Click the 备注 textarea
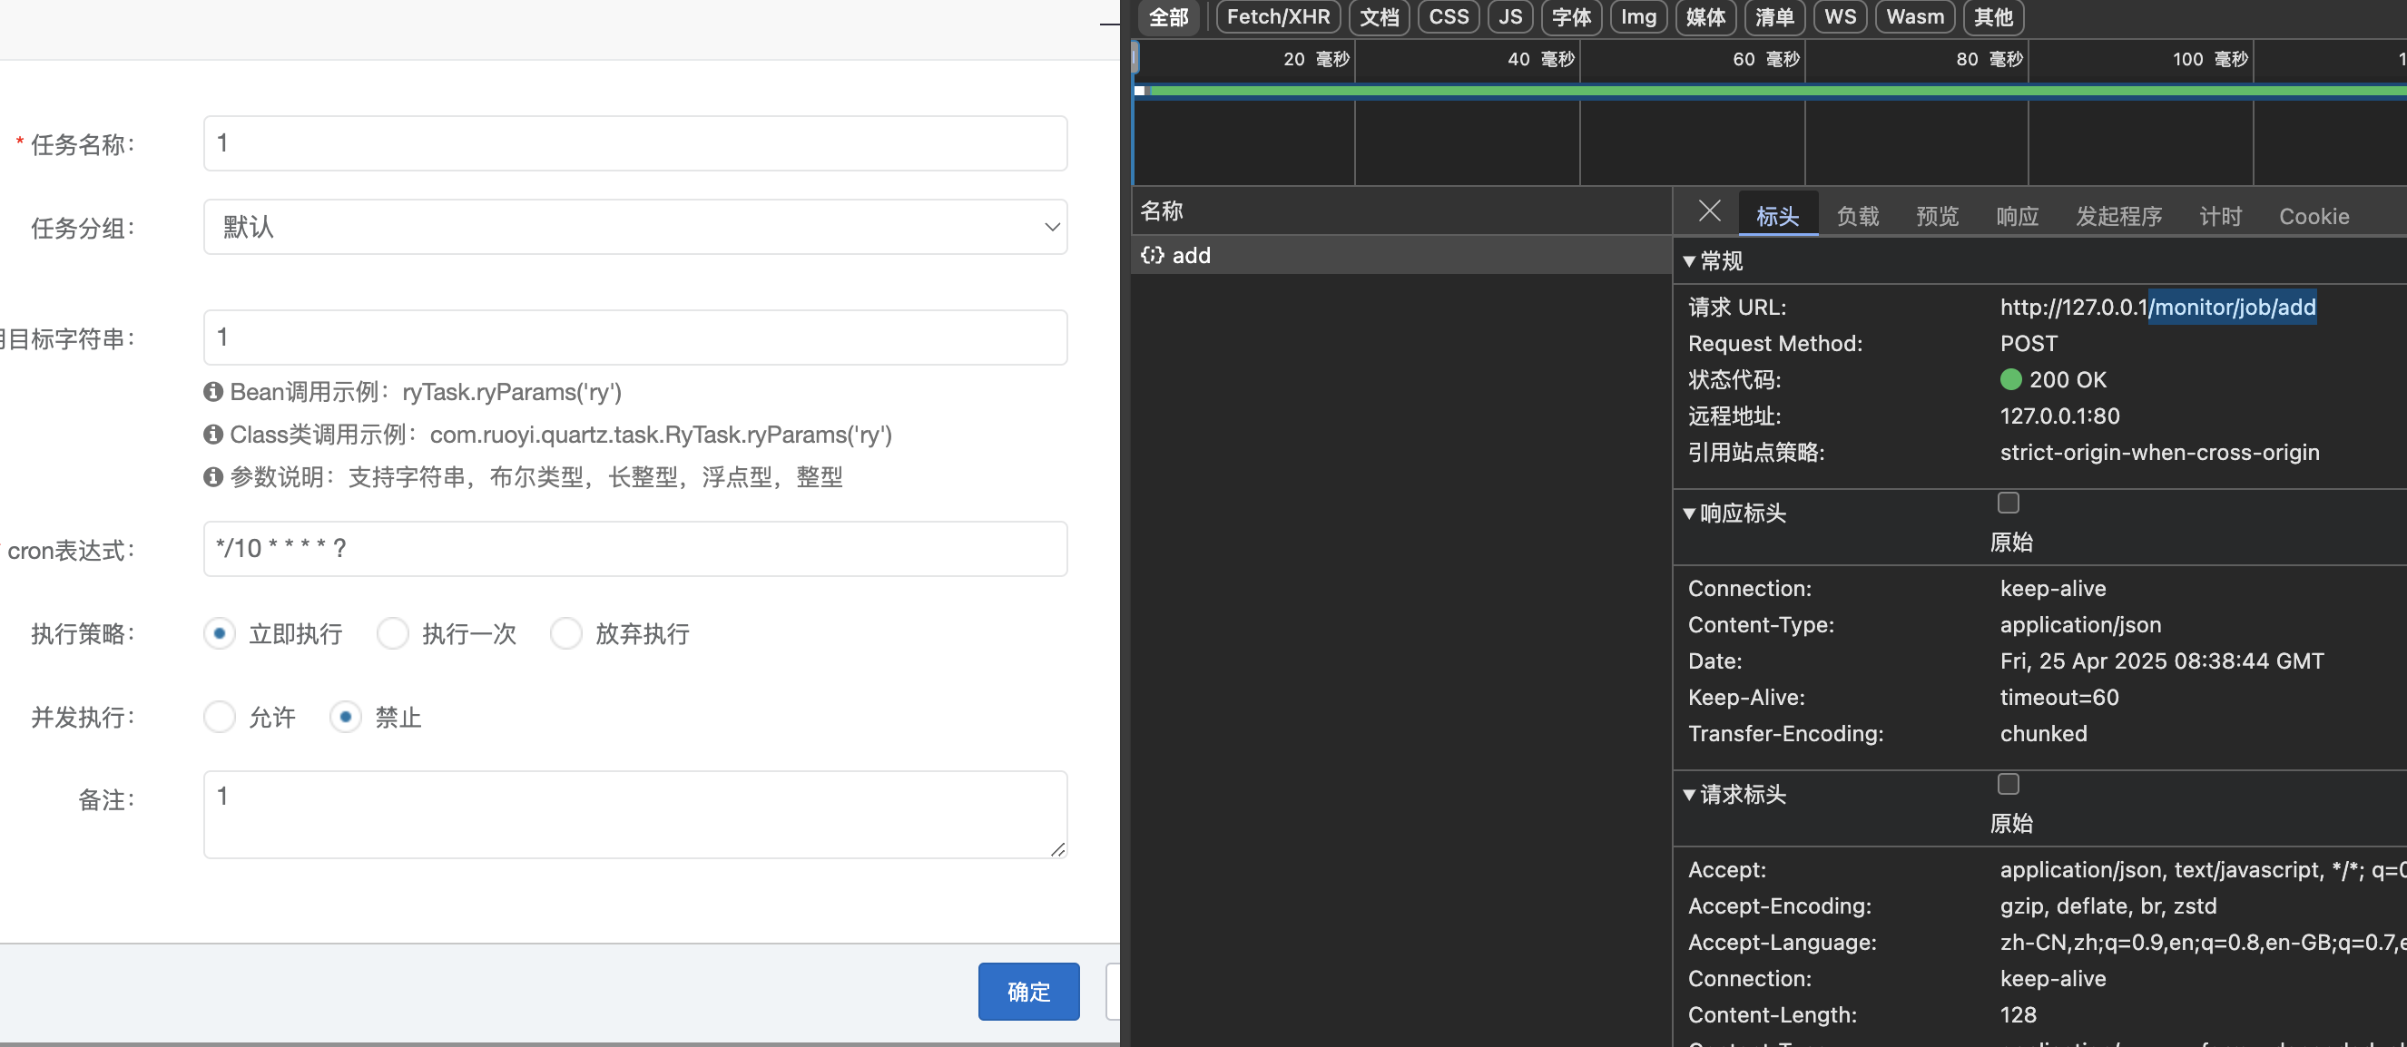 coord(635,814)
